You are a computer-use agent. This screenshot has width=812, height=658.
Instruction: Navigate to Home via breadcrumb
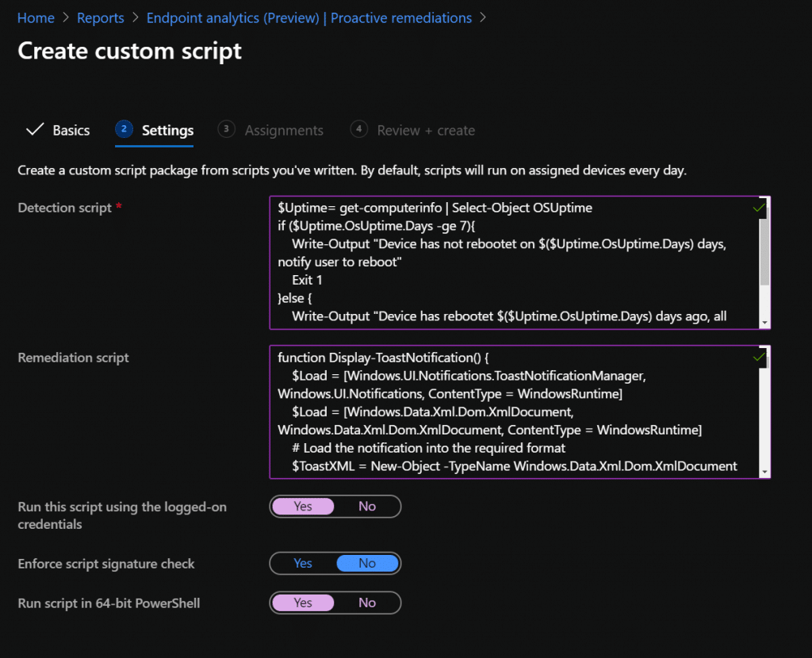click(36, 17)
